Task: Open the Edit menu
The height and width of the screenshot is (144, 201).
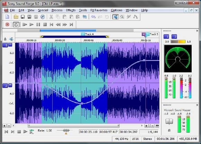Action: pos(21,10)
